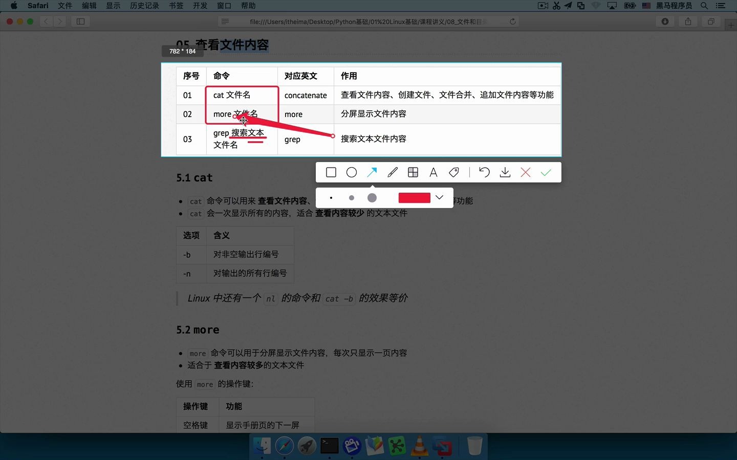Image resolution: width=737 pixels, height=460 pixels.
Task: Confirm annotations with the green checkmark
Action: click(546, 172)
